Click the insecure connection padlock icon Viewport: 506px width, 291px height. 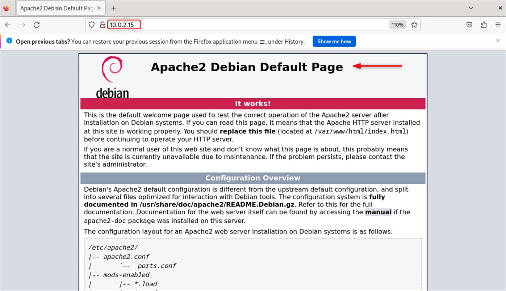coord(103,25)
